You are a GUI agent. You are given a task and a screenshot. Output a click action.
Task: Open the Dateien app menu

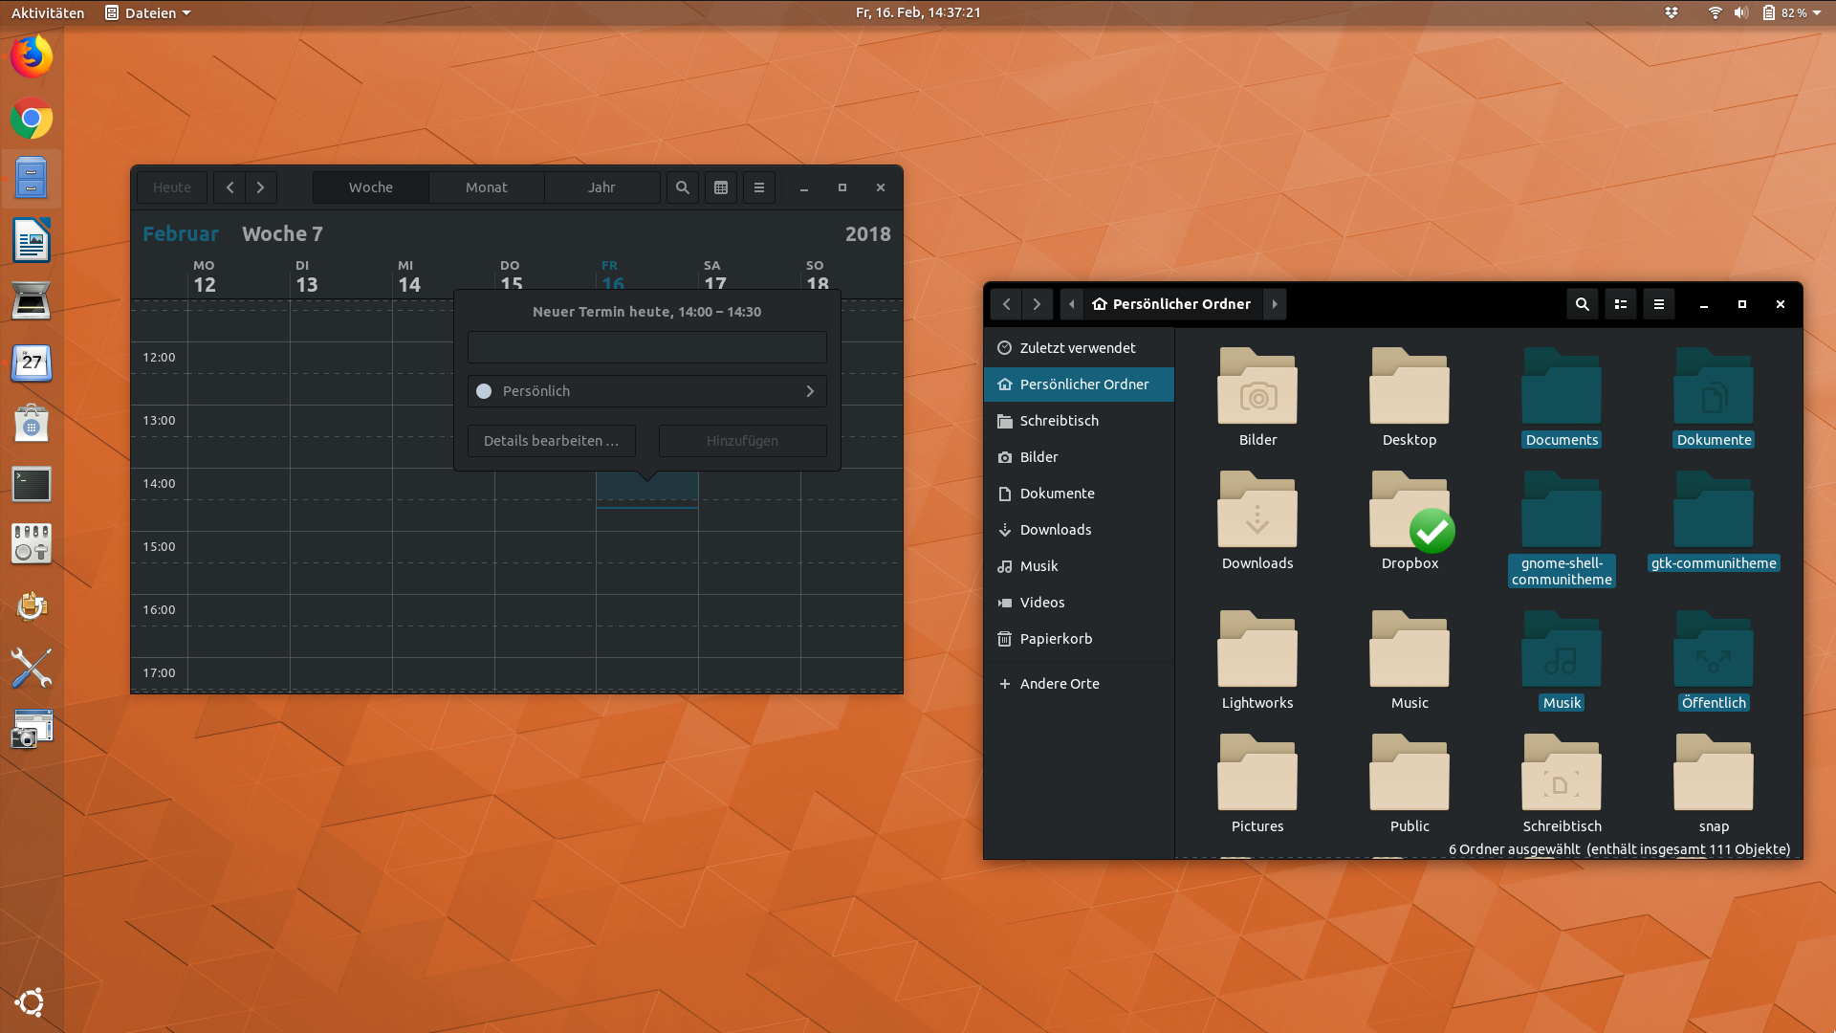point(148,12)
